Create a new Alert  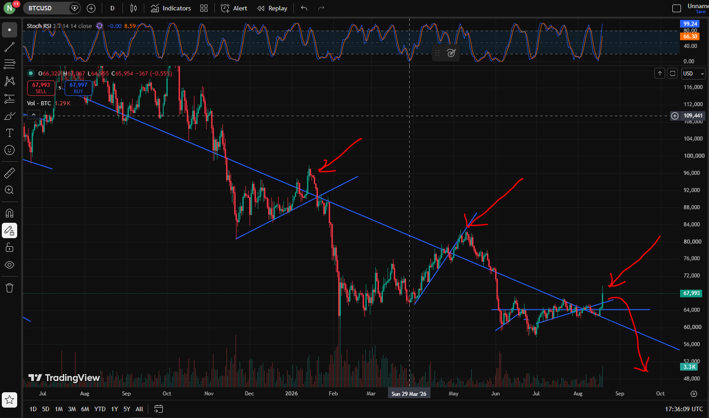234,8
